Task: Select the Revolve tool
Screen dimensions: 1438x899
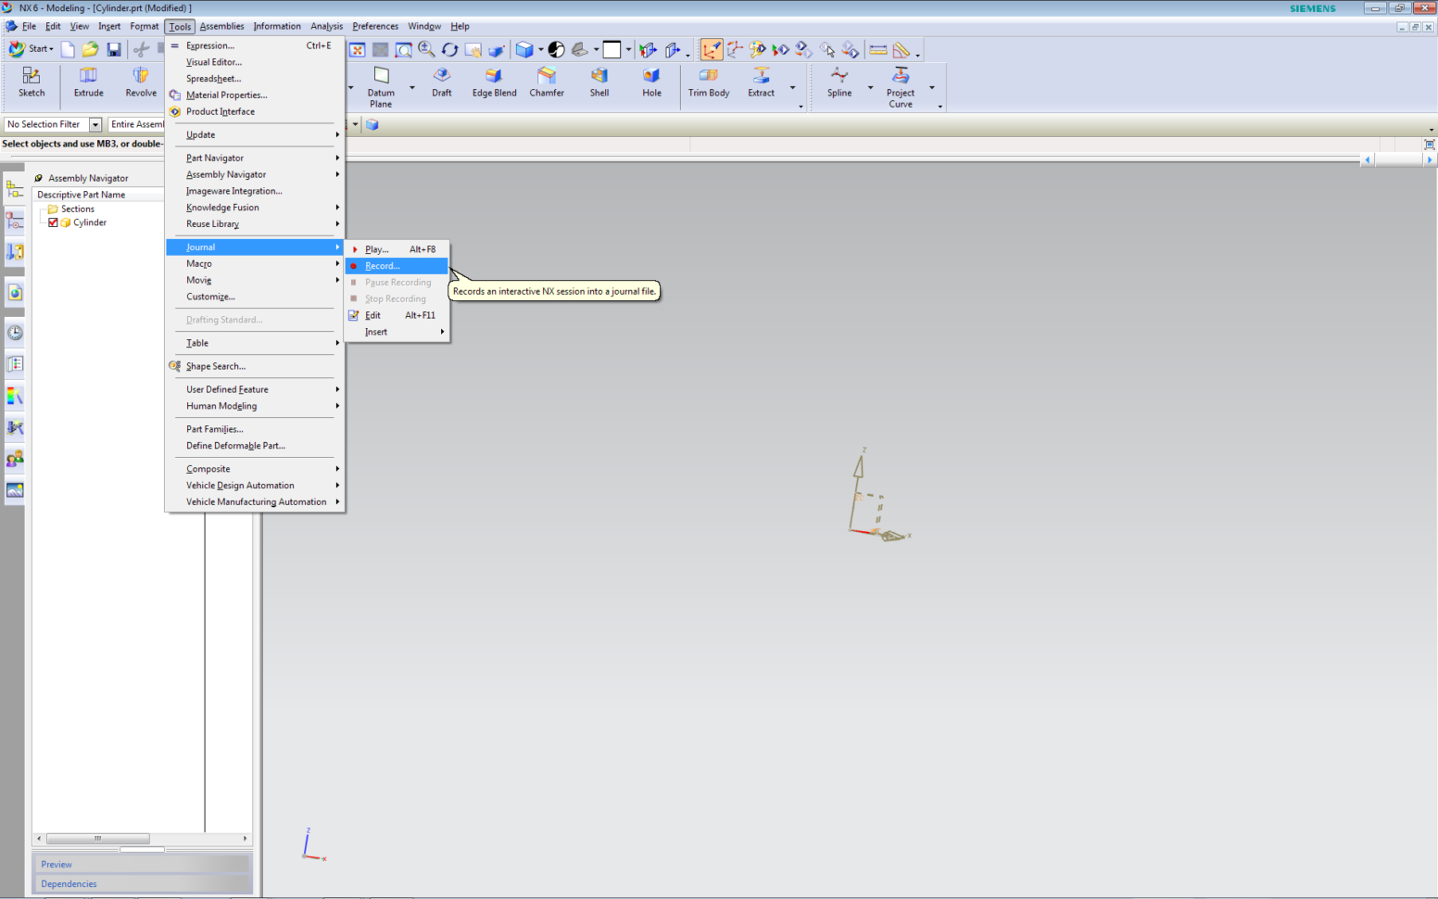Action: click(141, 82)
